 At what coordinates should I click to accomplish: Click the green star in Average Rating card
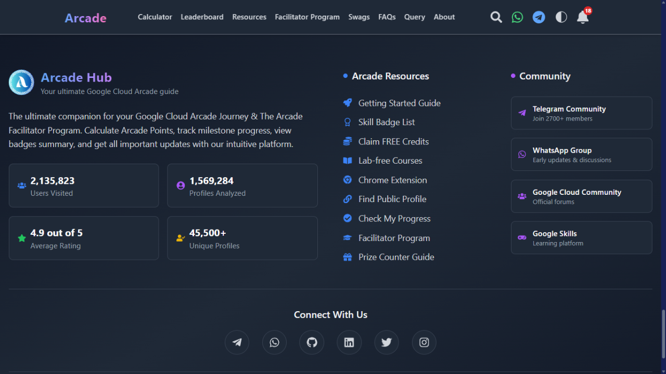point(22,238)
